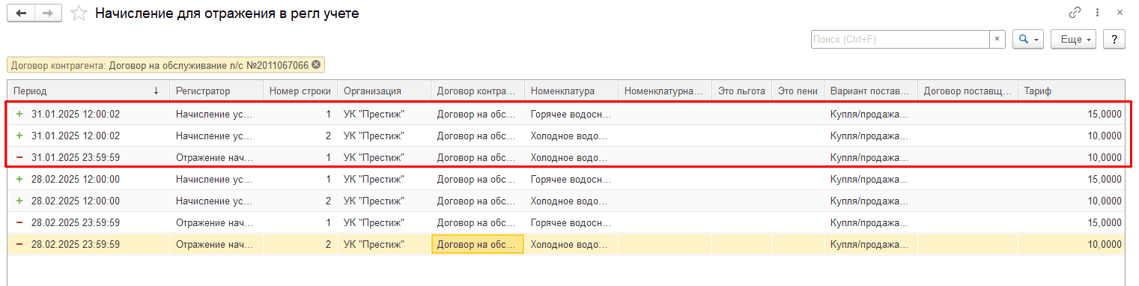Click the Это льгота column header
1139x286 pixels.
point(741,91)
